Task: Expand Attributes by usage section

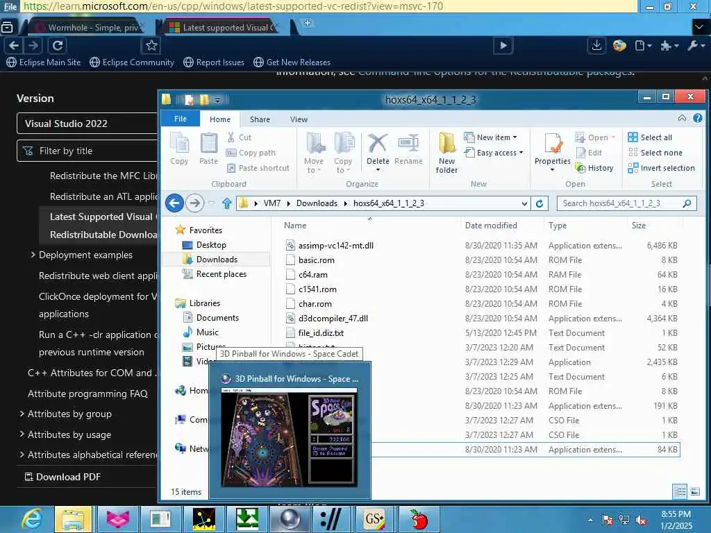Action: click(x=22, y=434)
